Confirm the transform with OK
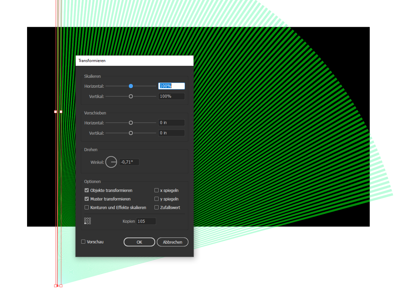Image resolution: width=398 pixels, height=292 pixels. pyautogui.click(x=139, y=242)
